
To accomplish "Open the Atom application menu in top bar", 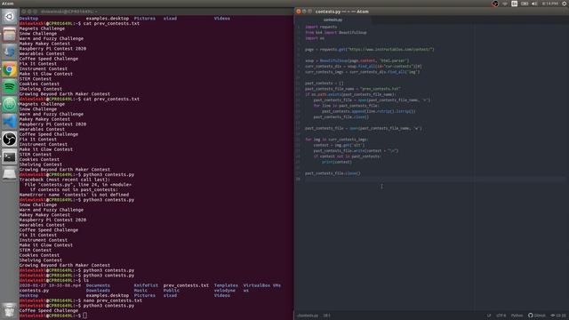I will (x=8, y=4).
